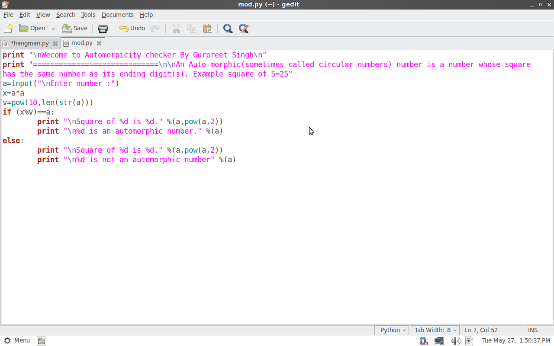The height and width of the screenshot is (346, 554).
Task: Click the 'has the same number as its ending' line
Action: 148,74
